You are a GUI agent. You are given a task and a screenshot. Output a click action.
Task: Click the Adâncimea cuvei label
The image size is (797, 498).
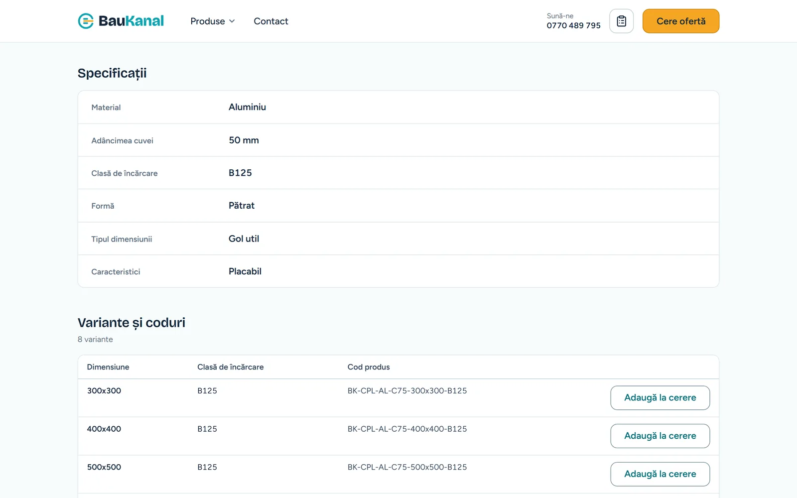pos(122,141)
